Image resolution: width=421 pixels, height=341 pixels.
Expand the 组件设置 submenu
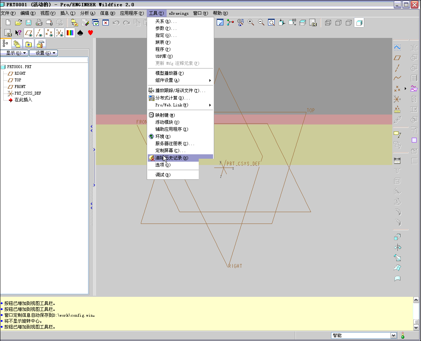[180, 80]
